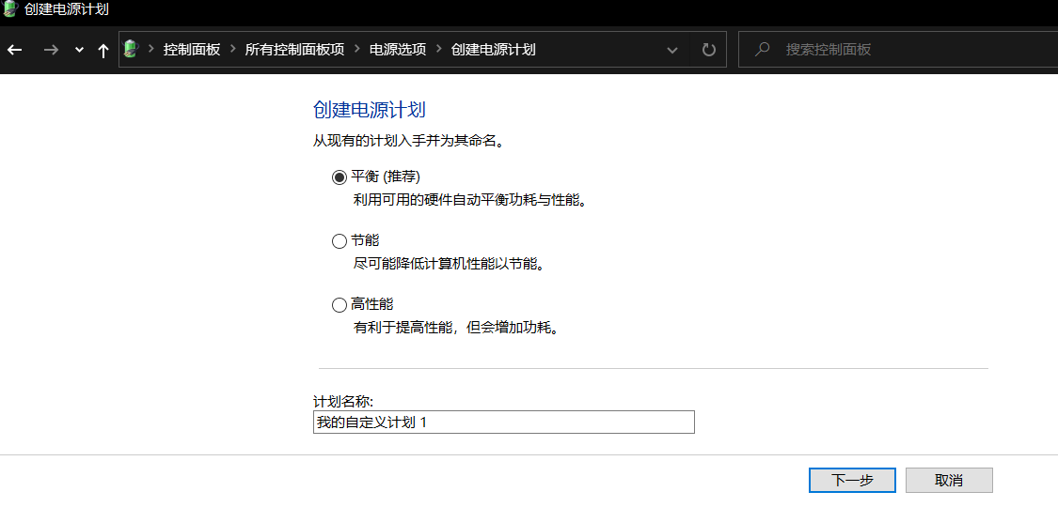
Task: Click the battery icon in address bar
Action: [x=131, y=49]
